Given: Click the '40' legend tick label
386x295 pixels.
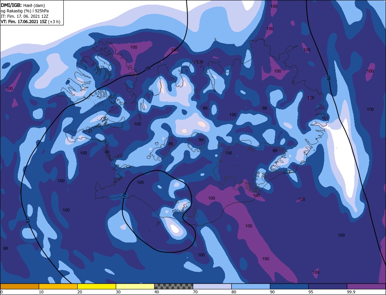Looking at the screenshot, I should coord(157,292).
